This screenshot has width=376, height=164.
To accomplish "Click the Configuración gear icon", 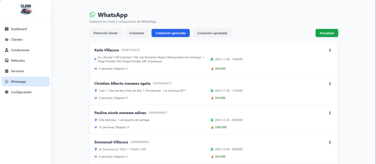I will click(7, 92).
